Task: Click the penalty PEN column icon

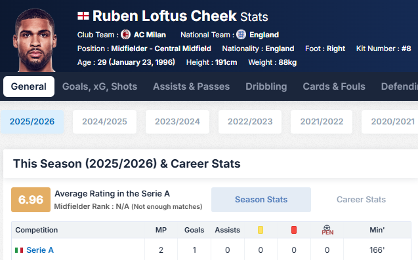Action: 327,230
